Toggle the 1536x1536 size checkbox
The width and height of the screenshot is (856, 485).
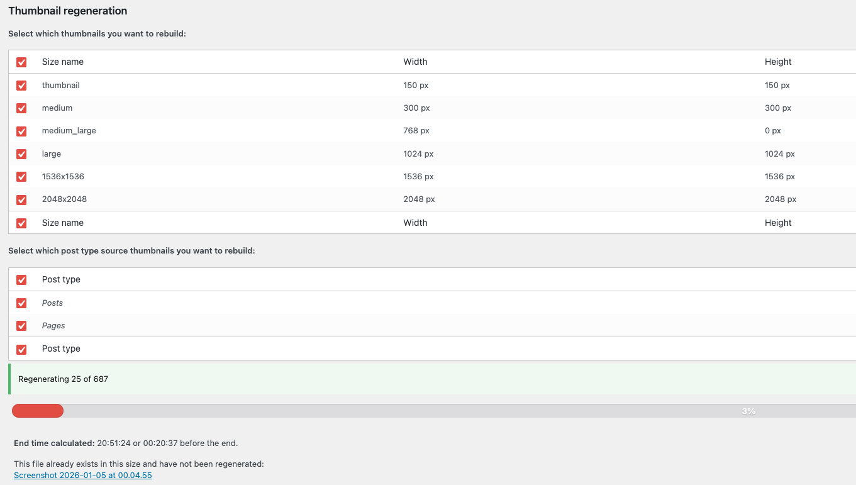pyautogui.click(x=21, y=177)
